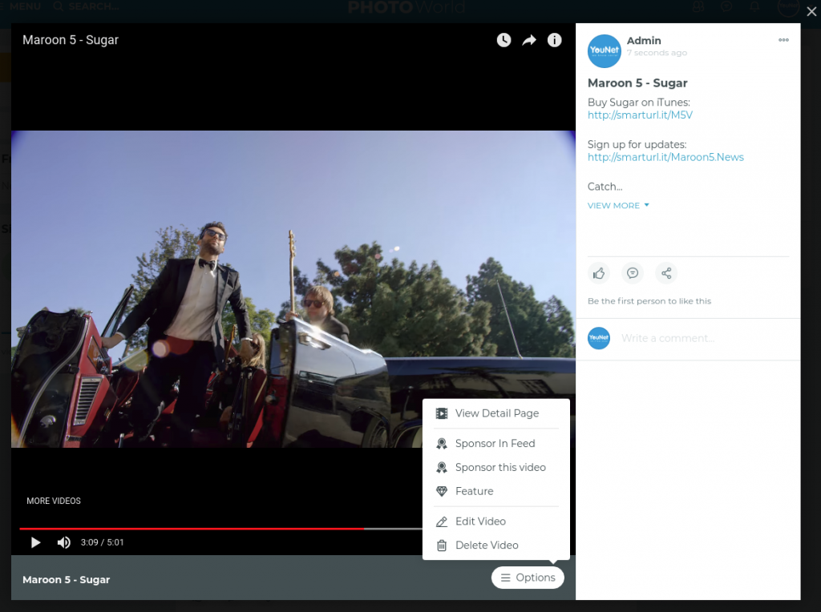Open the smarturl.it/Maroon5.News link
The height and width of the screenshot is (612, 821).
[x=665, y=157]
